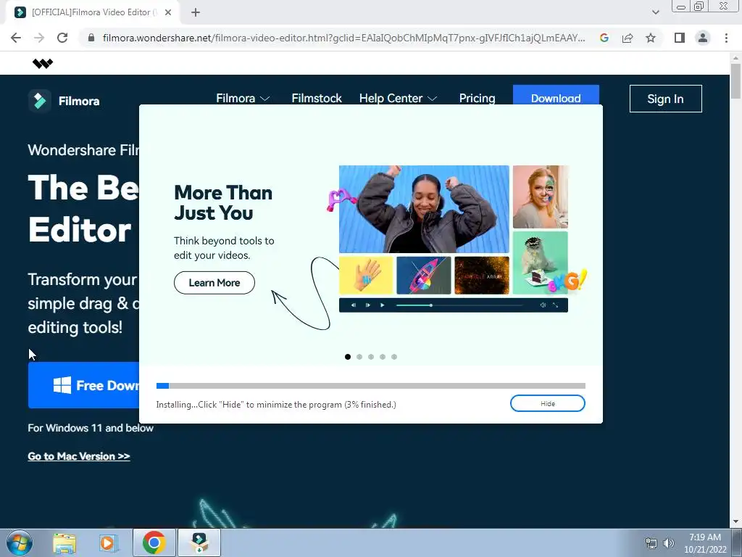Click the Google icon in address bar
The width and height of the screenshot is (742, 557).
pos(604,38)
